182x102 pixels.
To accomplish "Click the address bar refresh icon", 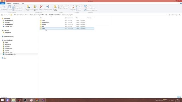I will 169,15.
